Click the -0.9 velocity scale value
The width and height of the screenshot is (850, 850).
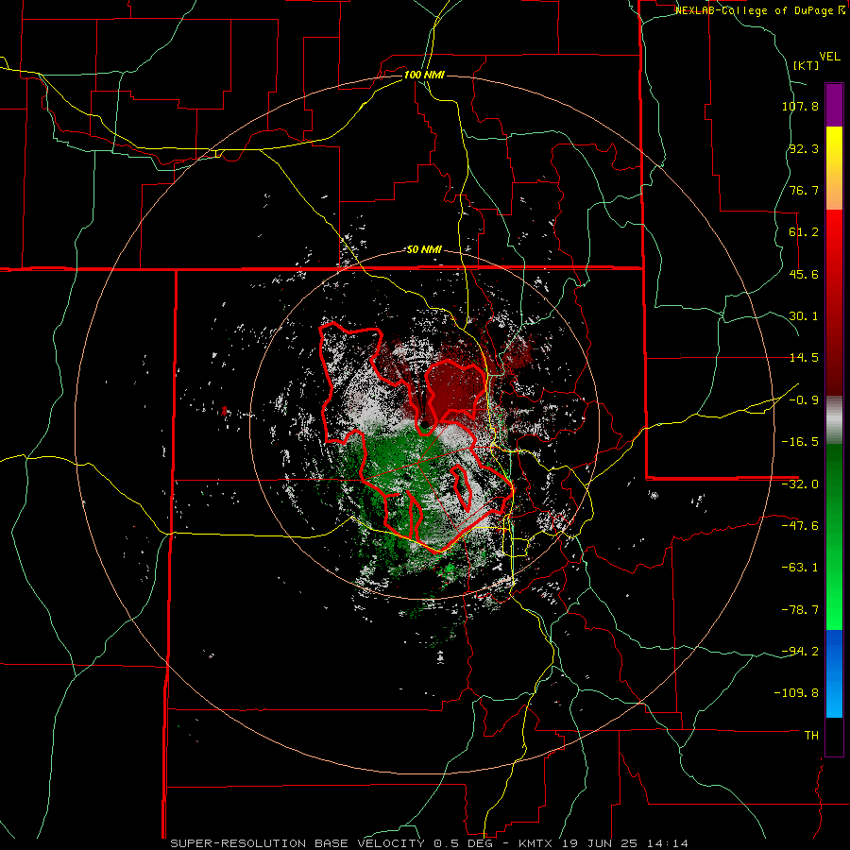[x=804, y=400]
